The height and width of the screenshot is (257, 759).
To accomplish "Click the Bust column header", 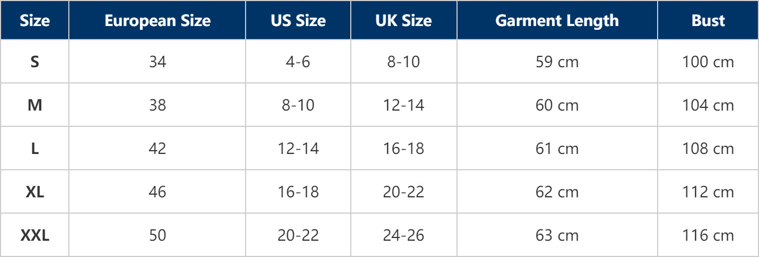I will [x=708, y=21].
